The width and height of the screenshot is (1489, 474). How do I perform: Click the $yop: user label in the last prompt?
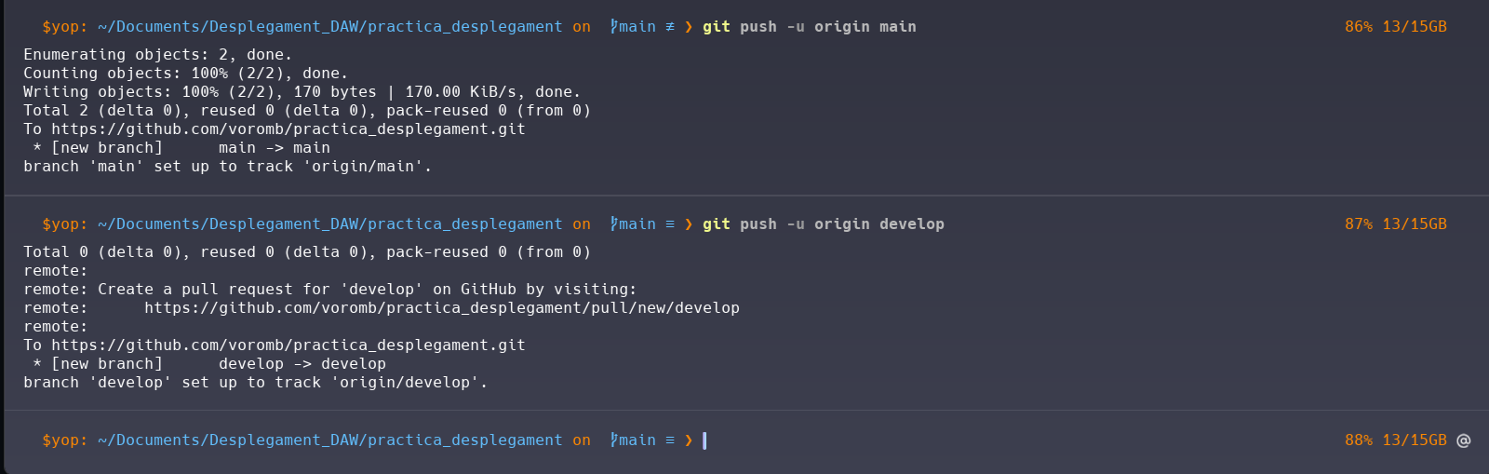(64, 440)
